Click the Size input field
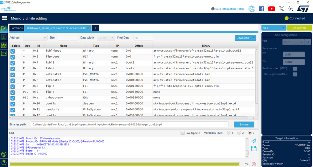Viewport: 313px width, 167px height. (x=68, y=38)
